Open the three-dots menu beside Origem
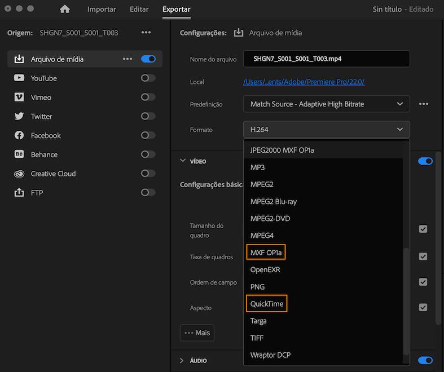 (146, 33)
